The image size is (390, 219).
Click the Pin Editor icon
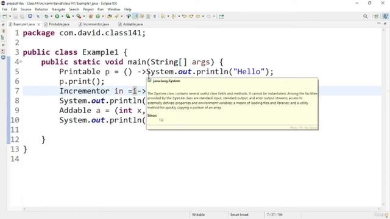[x=221, y=16]
